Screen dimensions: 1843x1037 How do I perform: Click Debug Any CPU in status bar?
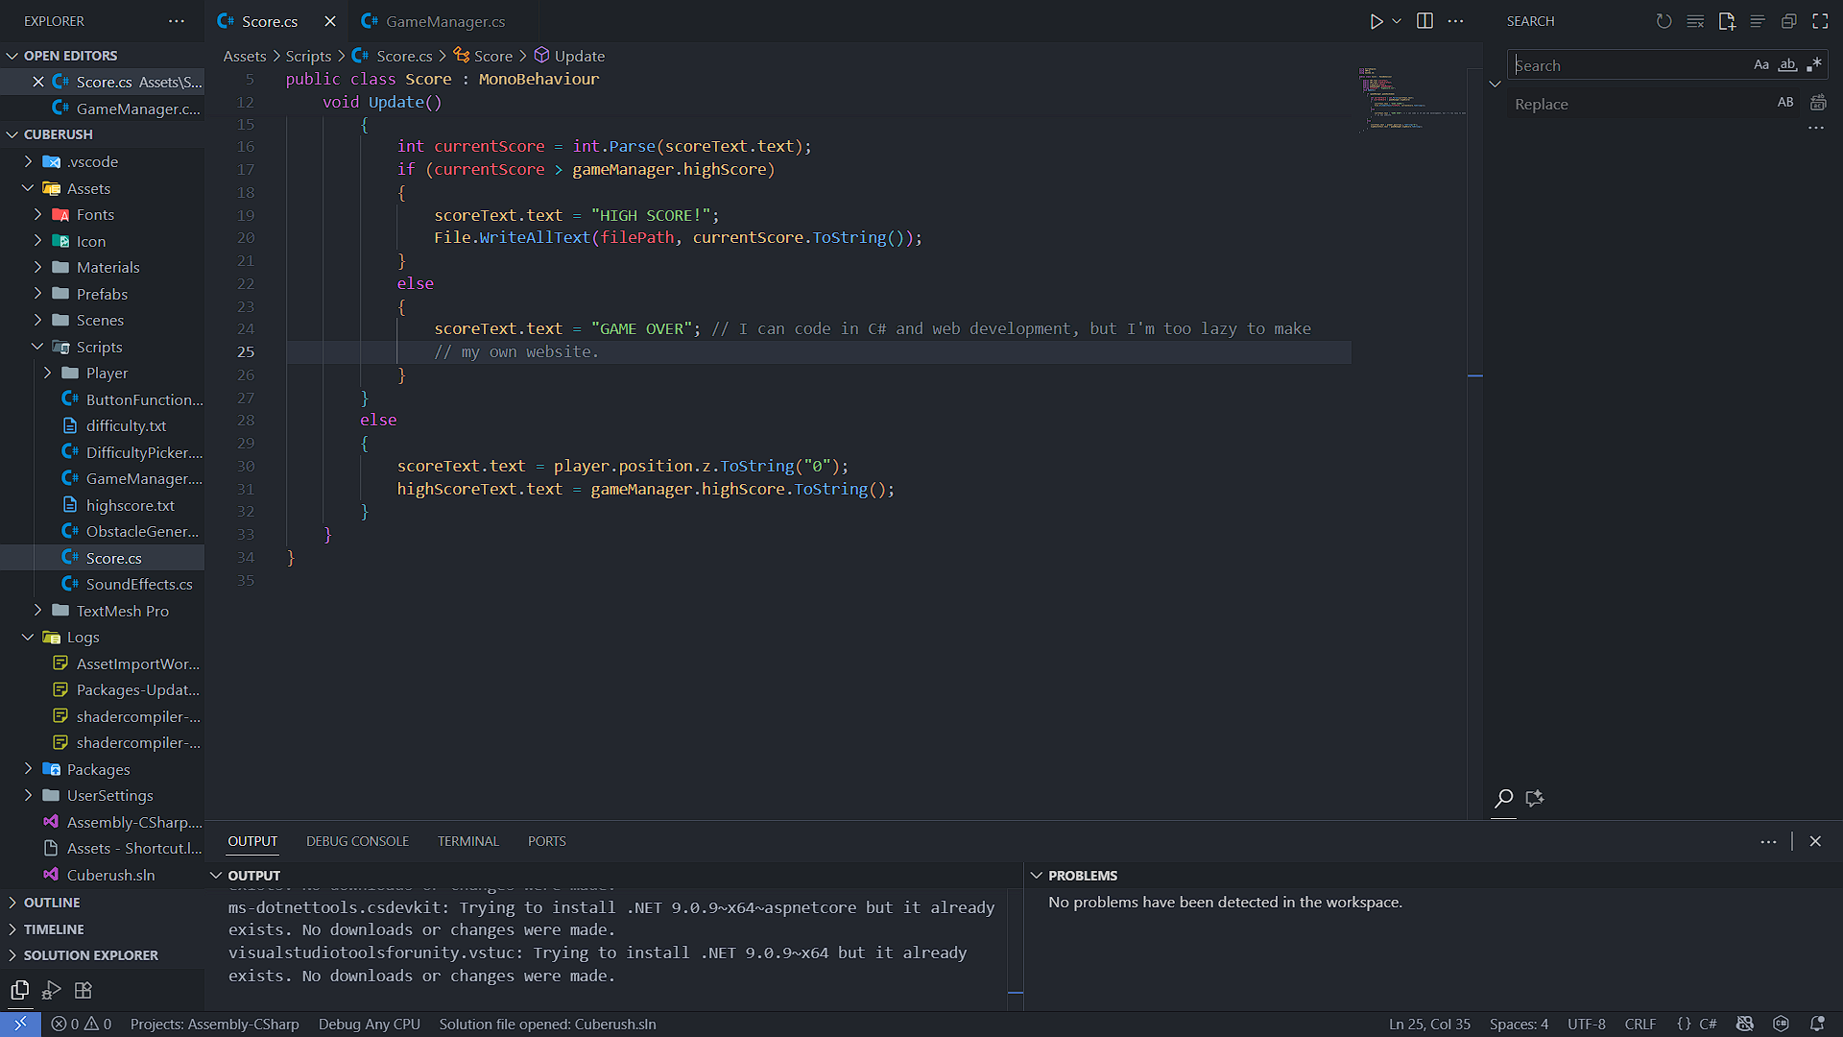pyautogui.click(x=369, y=1025)
